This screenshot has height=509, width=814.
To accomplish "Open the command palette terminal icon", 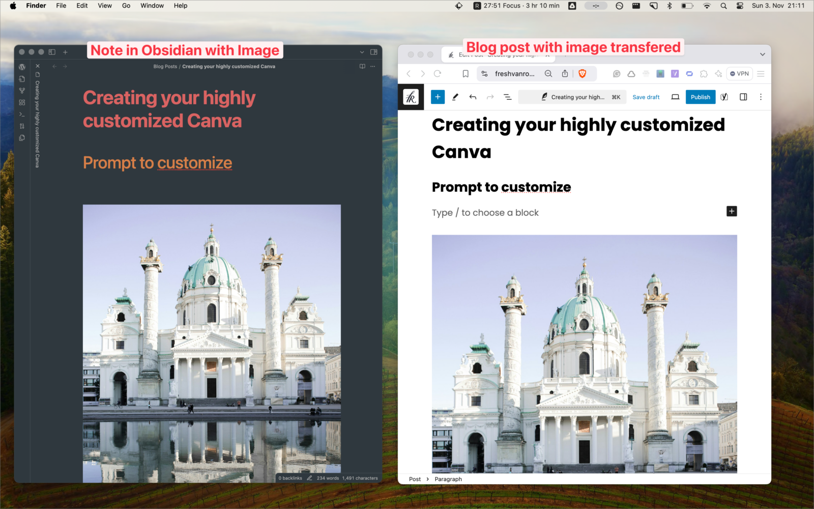I will pos(22,114).
